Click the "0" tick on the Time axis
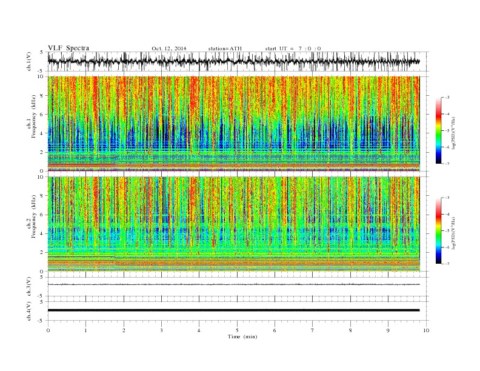Viewport: 480px width, 371px height. (x=48, y=330)
